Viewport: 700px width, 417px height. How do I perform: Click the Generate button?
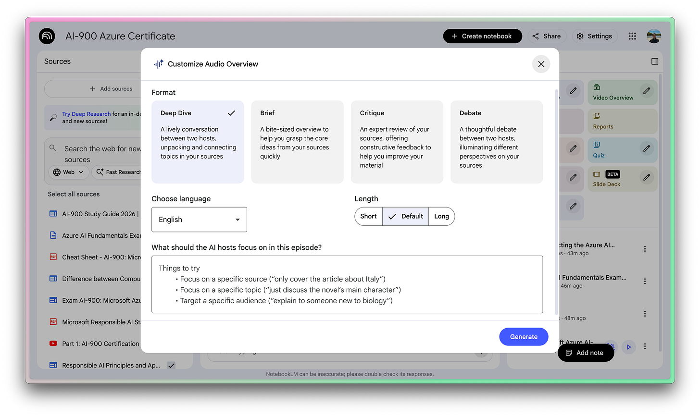click(524, 337)
